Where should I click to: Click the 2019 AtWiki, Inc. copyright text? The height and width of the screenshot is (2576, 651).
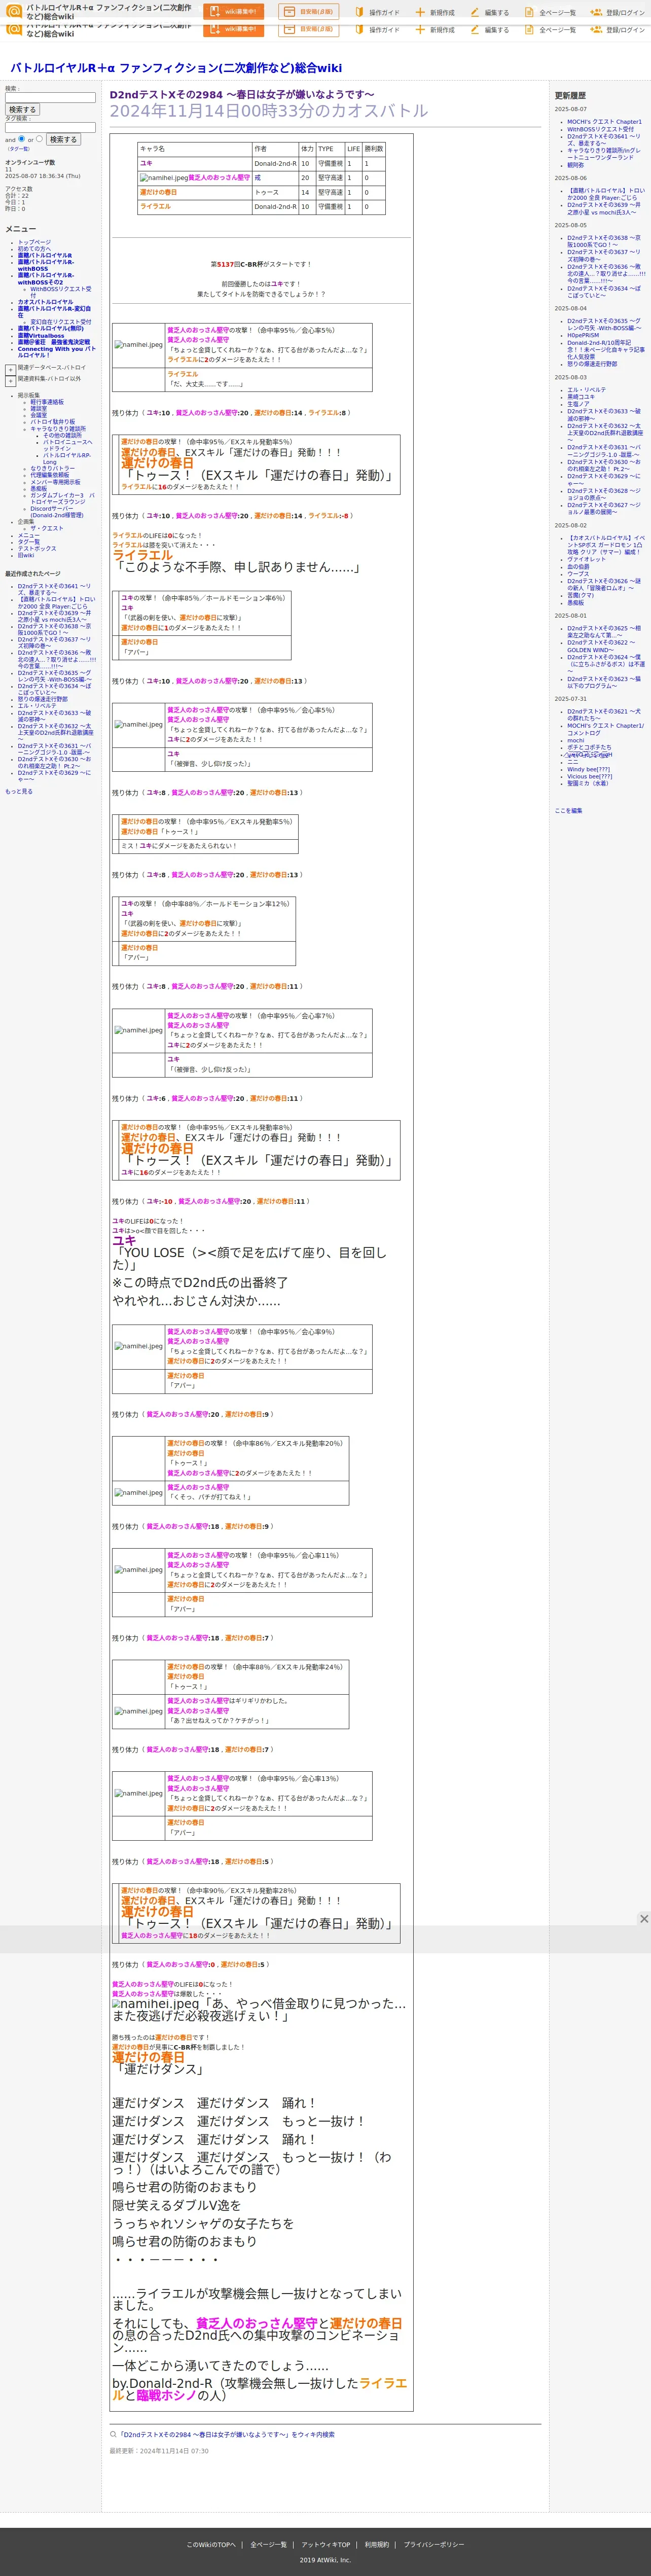325,2560
